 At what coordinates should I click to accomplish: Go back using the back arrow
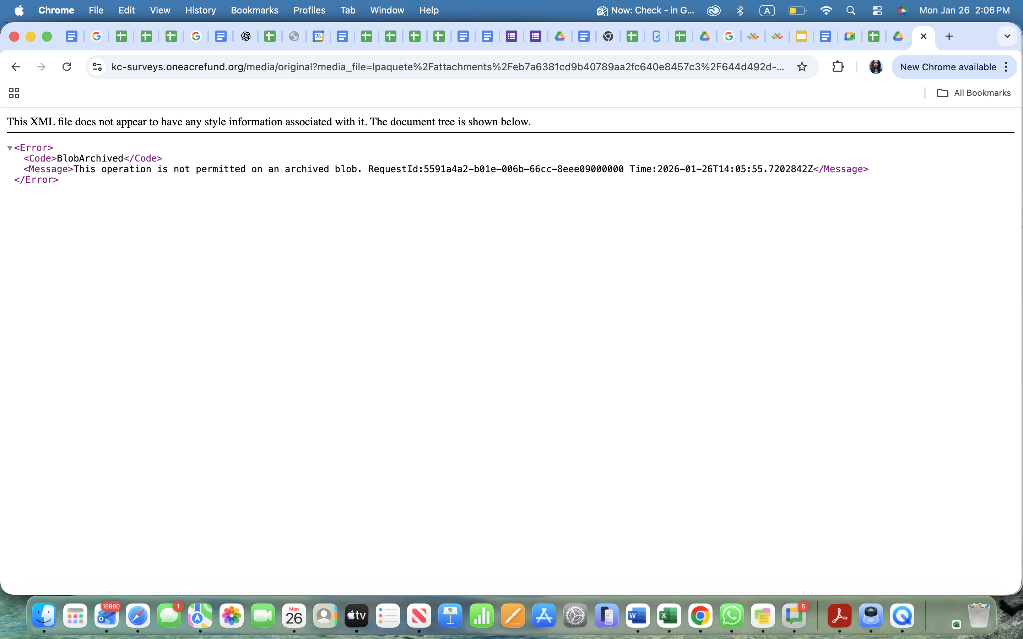pos(16,67)
